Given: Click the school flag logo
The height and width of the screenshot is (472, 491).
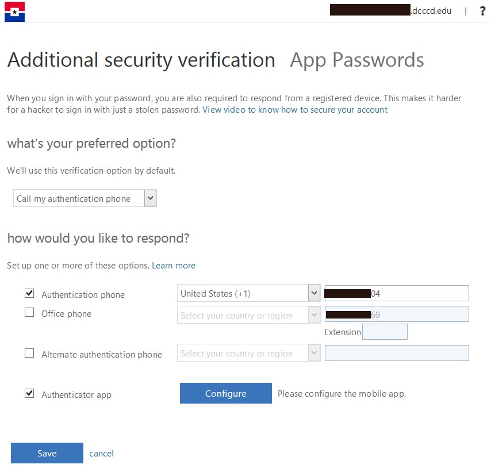Looking at the screenshot, I should (x=14, y=11).
